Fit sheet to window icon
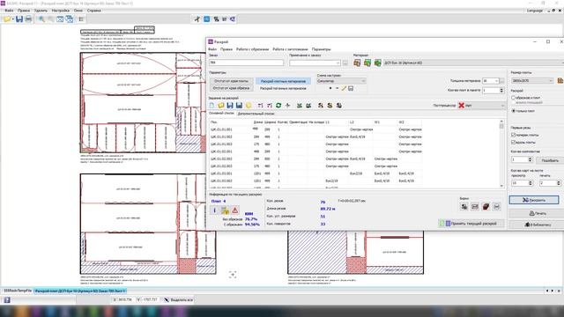The height and width of the screenshot is (317, 564). tap(60, 19)
